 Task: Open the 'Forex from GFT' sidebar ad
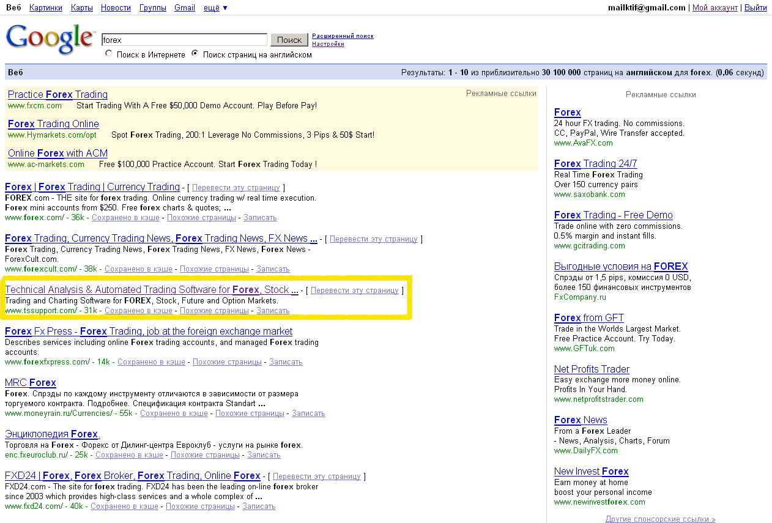click(x=589, y=318)
